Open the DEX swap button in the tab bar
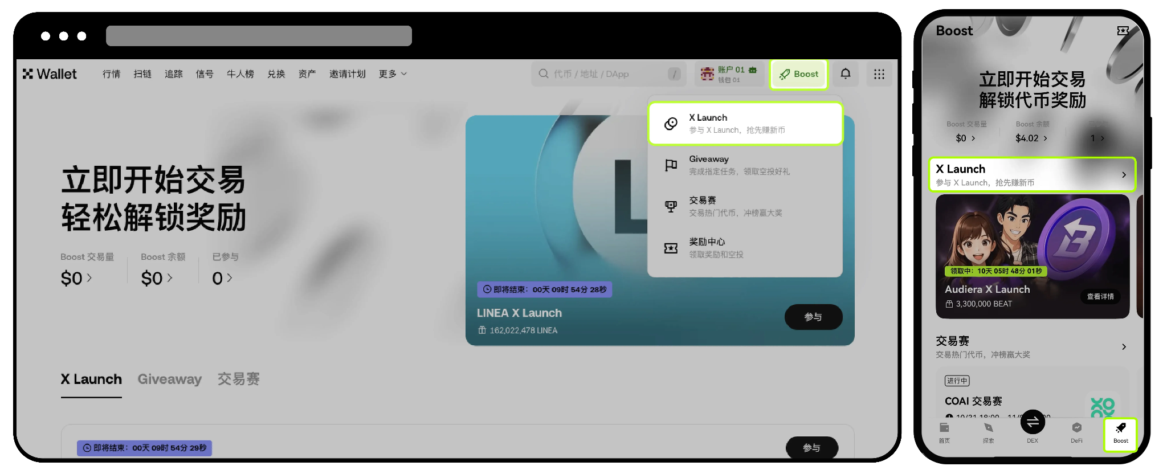The height and width of the screenshot is (474, 1167). (x=1033, y=423)
